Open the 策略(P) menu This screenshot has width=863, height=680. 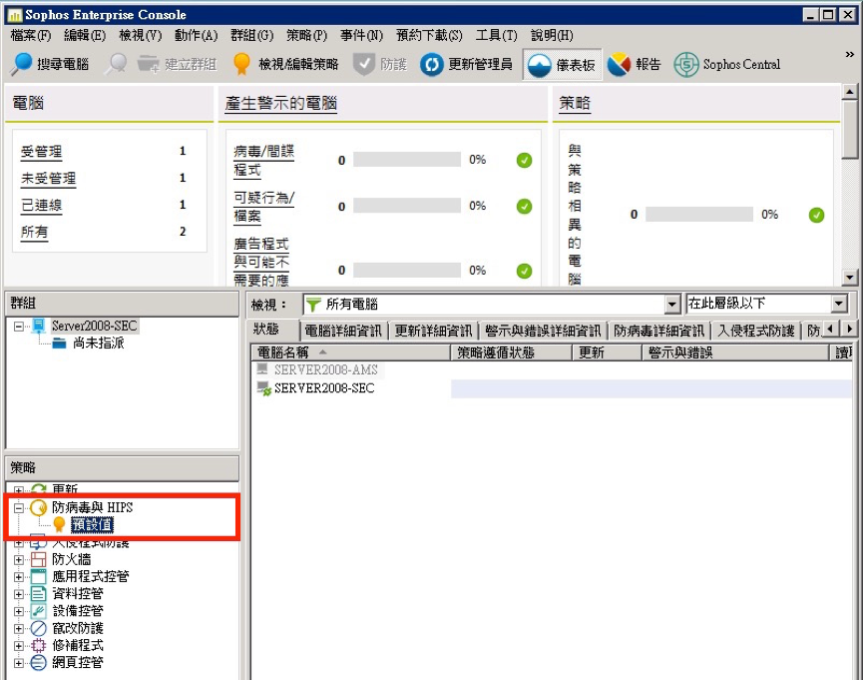306,35
